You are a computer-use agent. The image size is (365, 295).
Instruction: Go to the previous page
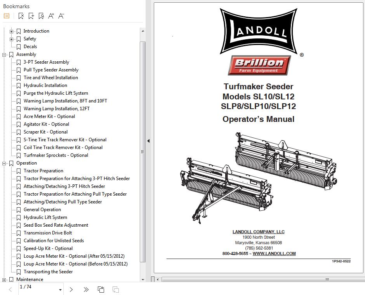(x=10, y=290)
